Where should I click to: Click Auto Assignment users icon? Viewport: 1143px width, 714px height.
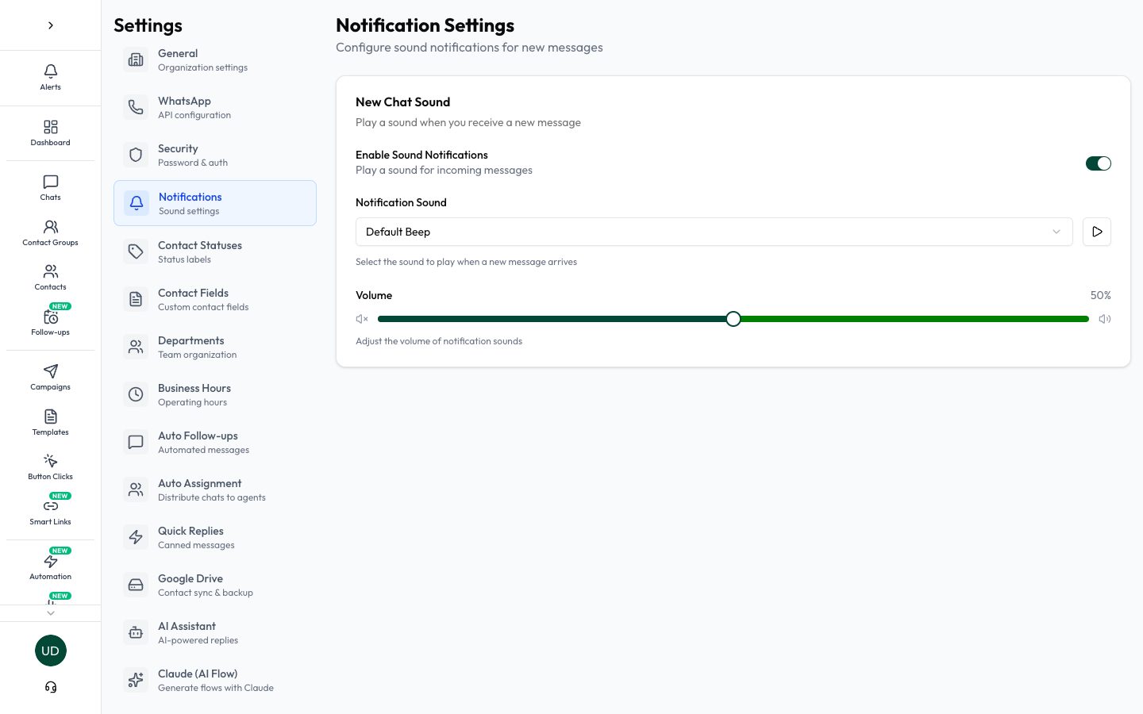(136, 489)
